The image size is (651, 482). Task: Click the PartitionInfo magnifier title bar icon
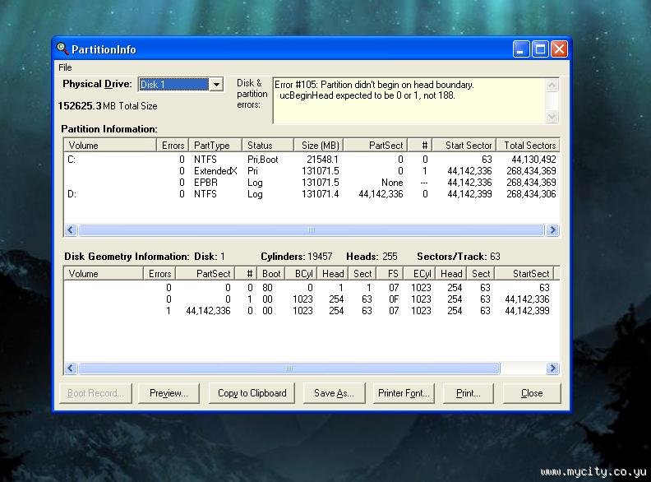point(62,49)
